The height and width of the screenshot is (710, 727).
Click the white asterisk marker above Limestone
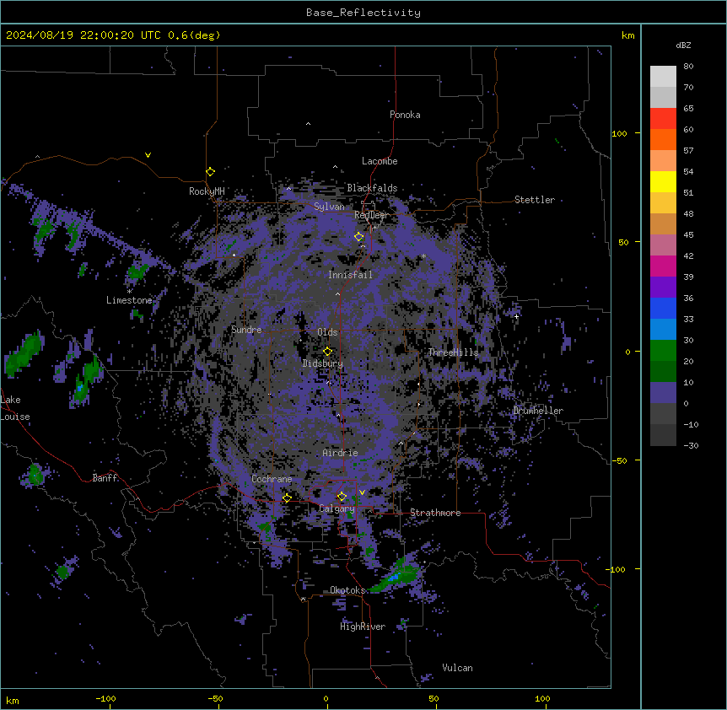click(129, 292)
